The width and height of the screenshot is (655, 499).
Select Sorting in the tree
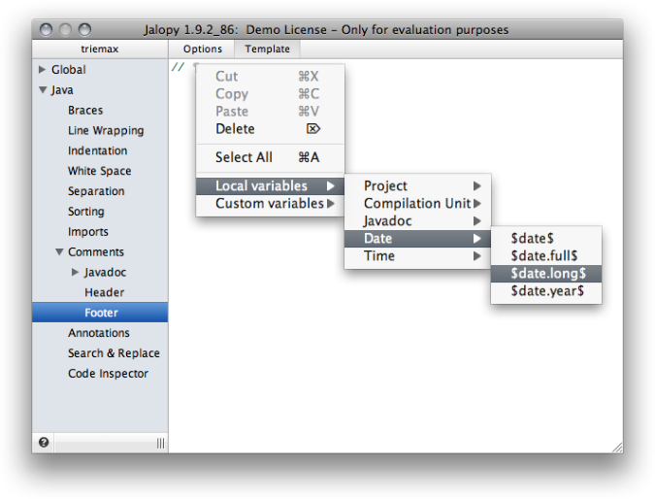tap(86, 212)
